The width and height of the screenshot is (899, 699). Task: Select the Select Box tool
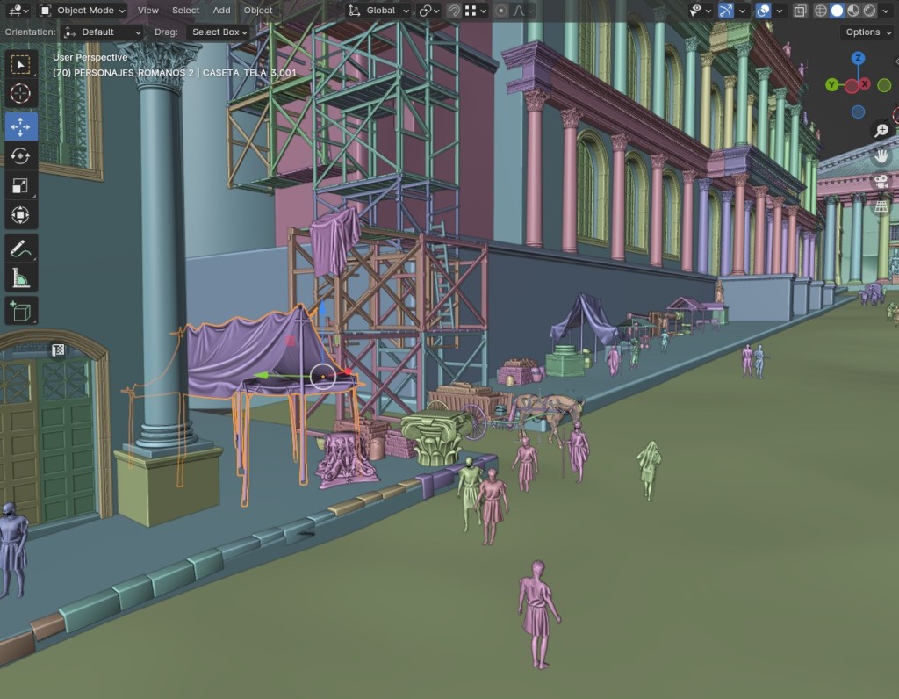coord(19,65)
